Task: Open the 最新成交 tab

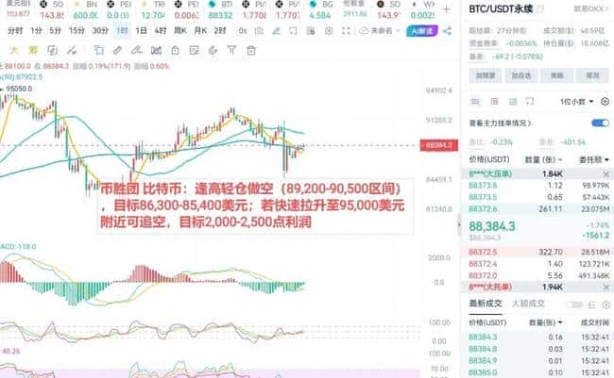Action: point(486,304)
